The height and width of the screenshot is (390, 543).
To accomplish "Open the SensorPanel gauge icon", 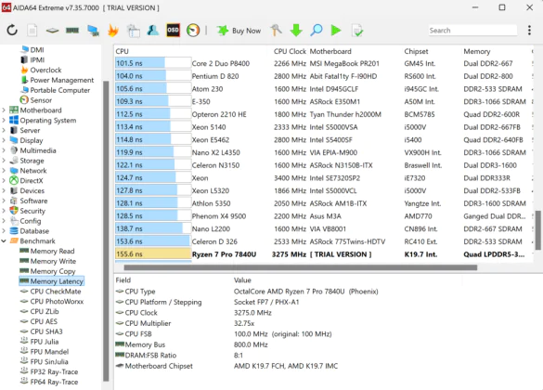I will click(193, 31).
